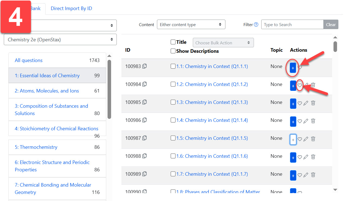Tick checkbox for 1.7: Chemistry in Context
Screen dimensions: 346x201
click(x=173, y=174)
